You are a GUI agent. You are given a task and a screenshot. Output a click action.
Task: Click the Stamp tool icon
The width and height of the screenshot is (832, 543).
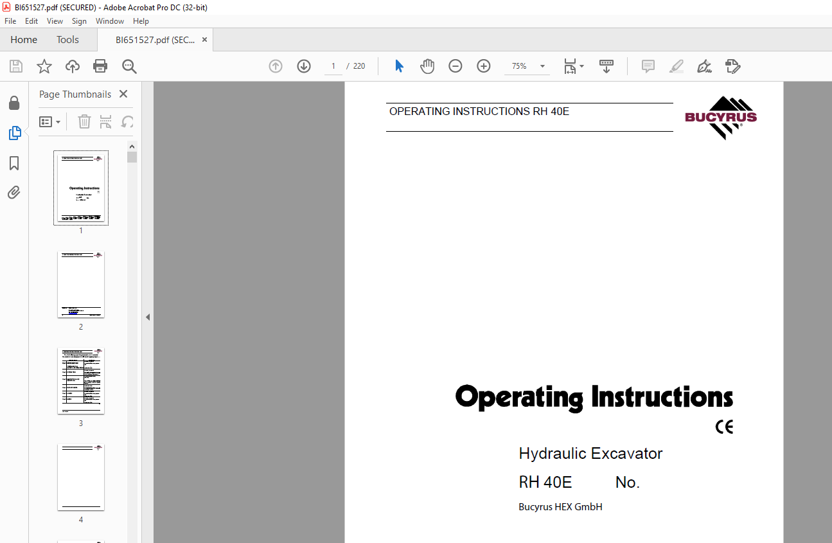click(x=733, y=66)
